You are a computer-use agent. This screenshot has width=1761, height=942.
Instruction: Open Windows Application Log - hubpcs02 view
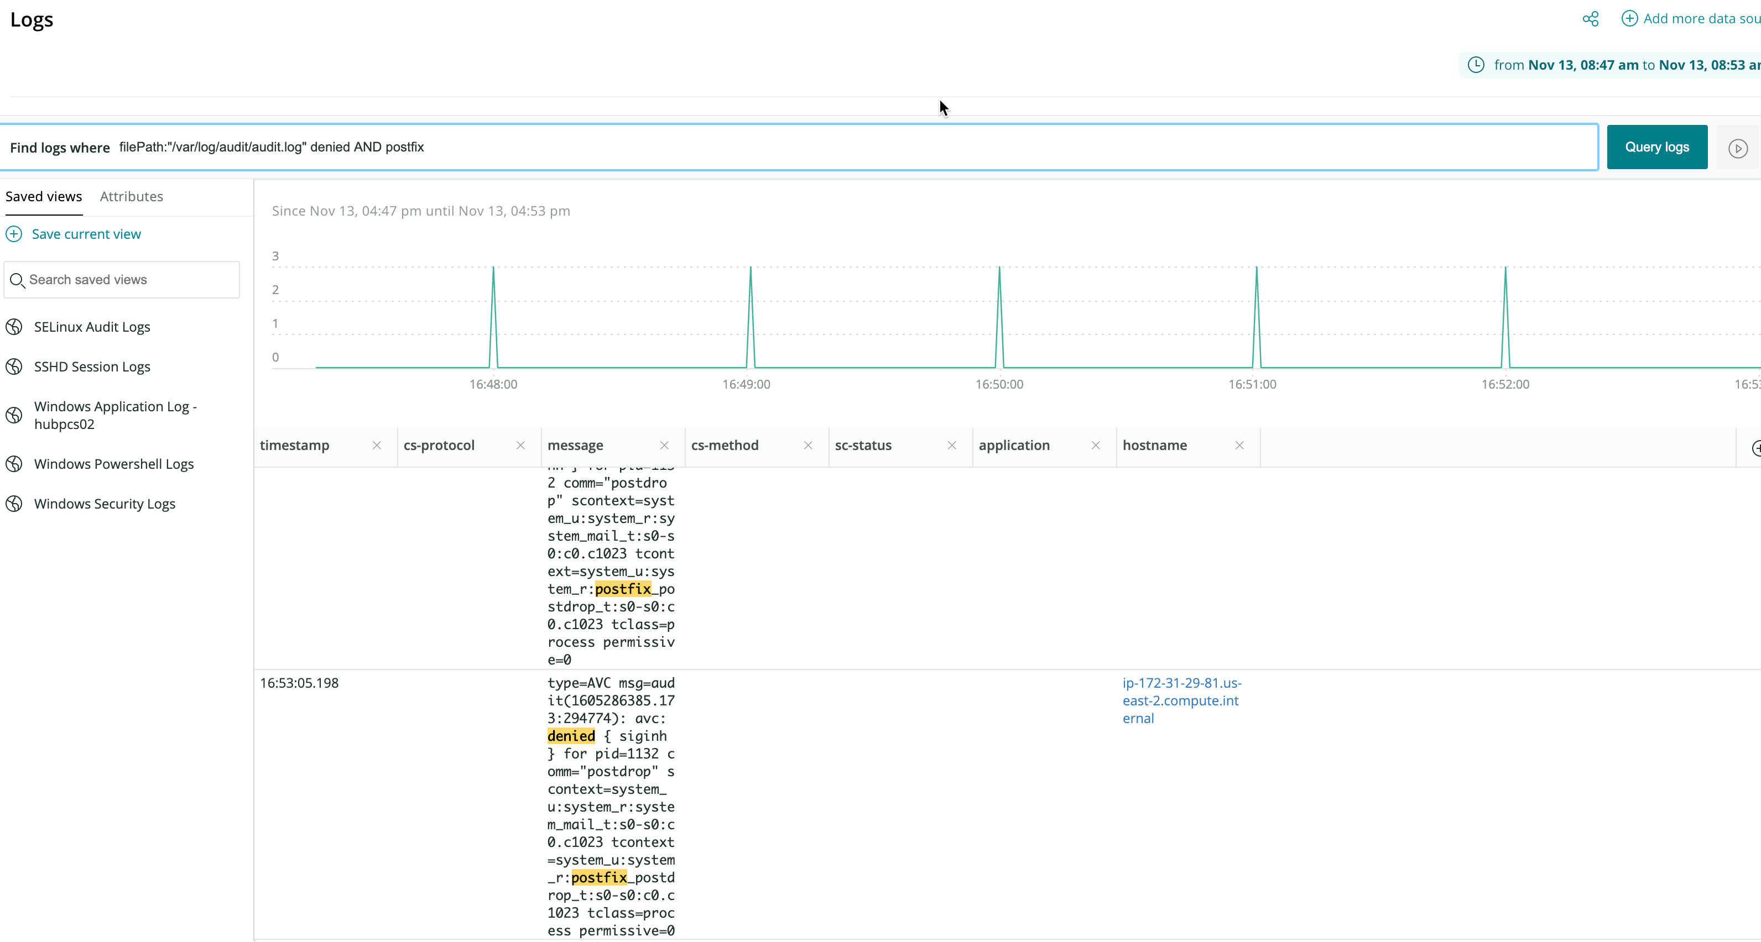coord(116,415)
